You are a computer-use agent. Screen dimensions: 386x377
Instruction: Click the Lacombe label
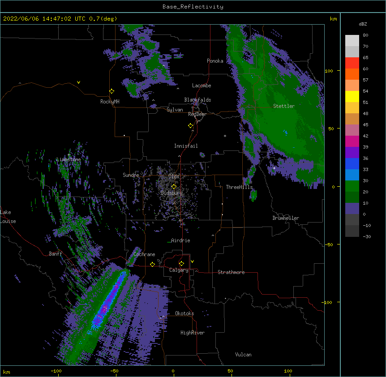pos(202,86)
